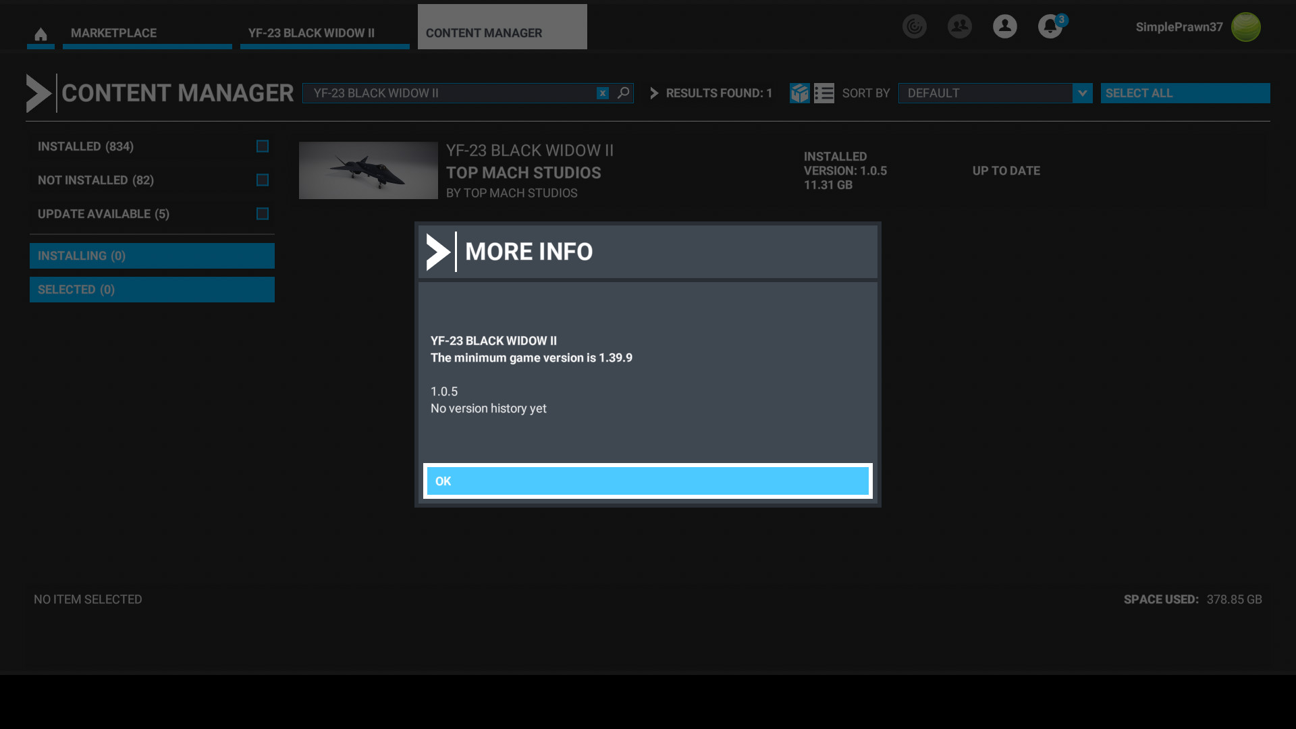
Task: Click the Home icon tab
Action: point(40,34)
